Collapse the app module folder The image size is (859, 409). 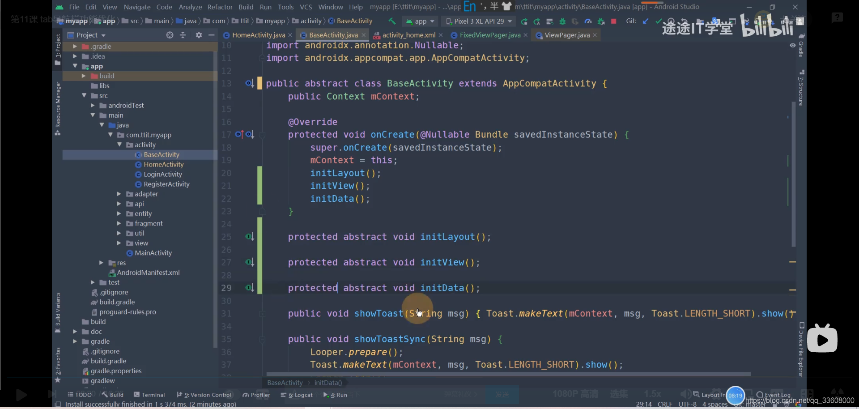coord(75,66)
